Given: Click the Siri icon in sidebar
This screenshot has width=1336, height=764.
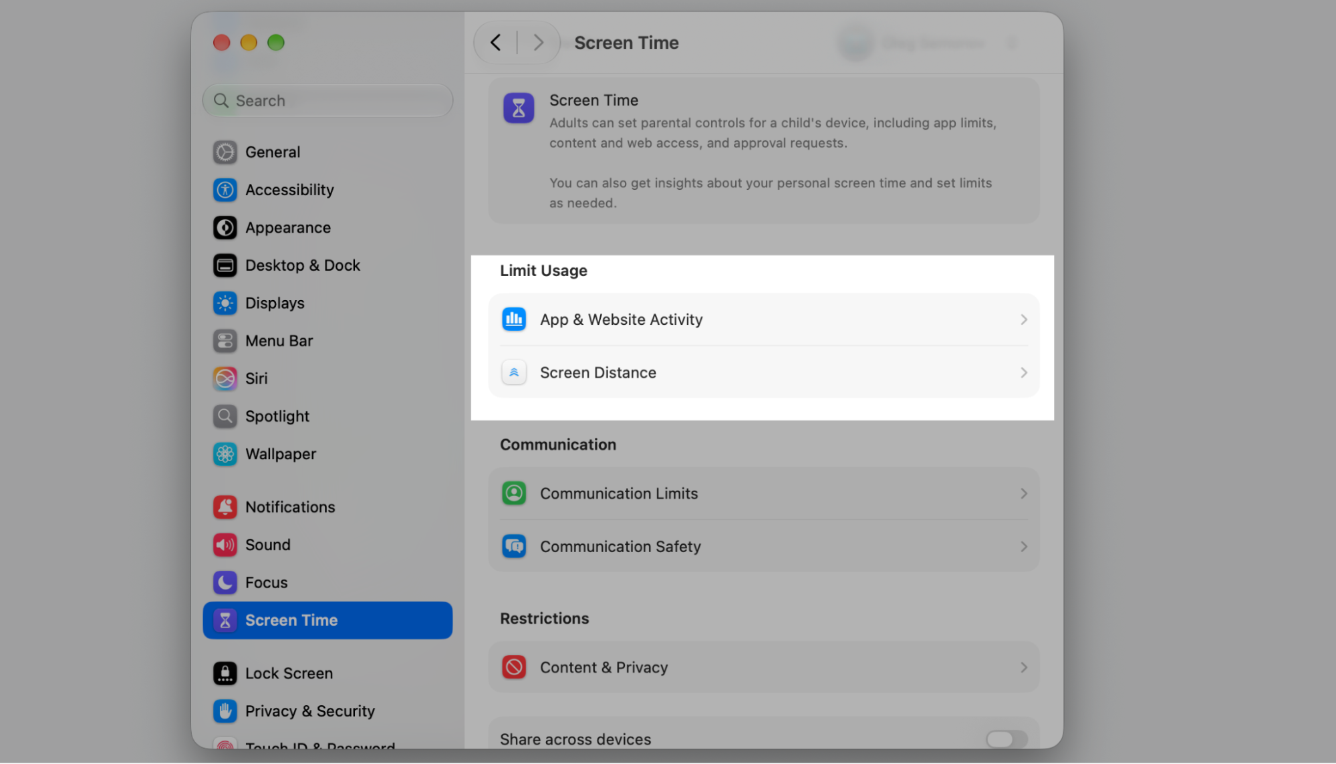Looking at the screenshot, I should (225, 378).
